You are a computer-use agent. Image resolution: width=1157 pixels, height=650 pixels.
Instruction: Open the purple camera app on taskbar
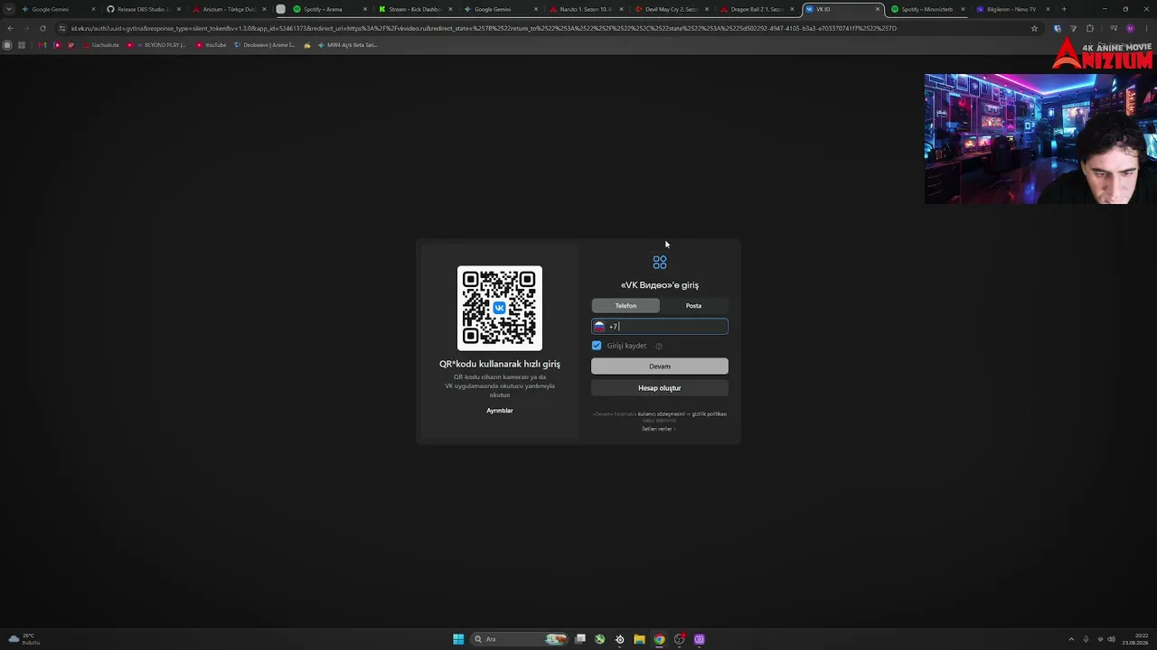(699, 639)
